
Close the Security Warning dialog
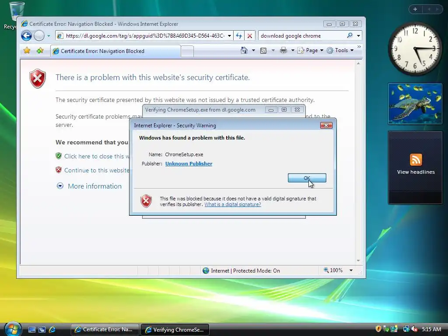coord(326,125)
